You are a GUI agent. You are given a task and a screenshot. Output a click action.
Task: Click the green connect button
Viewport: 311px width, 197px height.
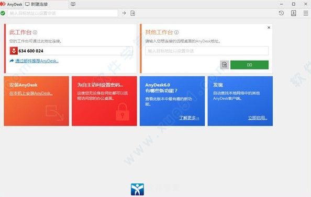coord(250,65)
